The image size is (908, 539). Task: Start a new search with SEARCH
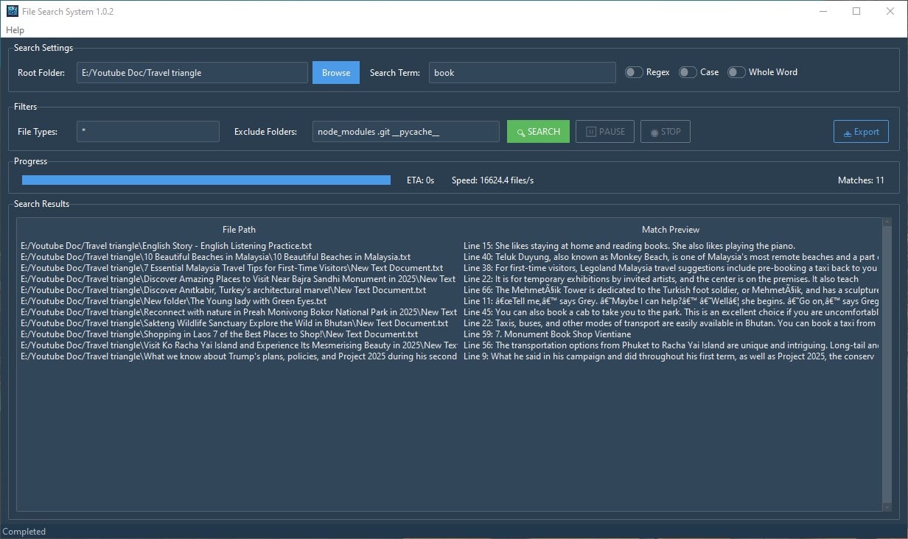(538, 131)
